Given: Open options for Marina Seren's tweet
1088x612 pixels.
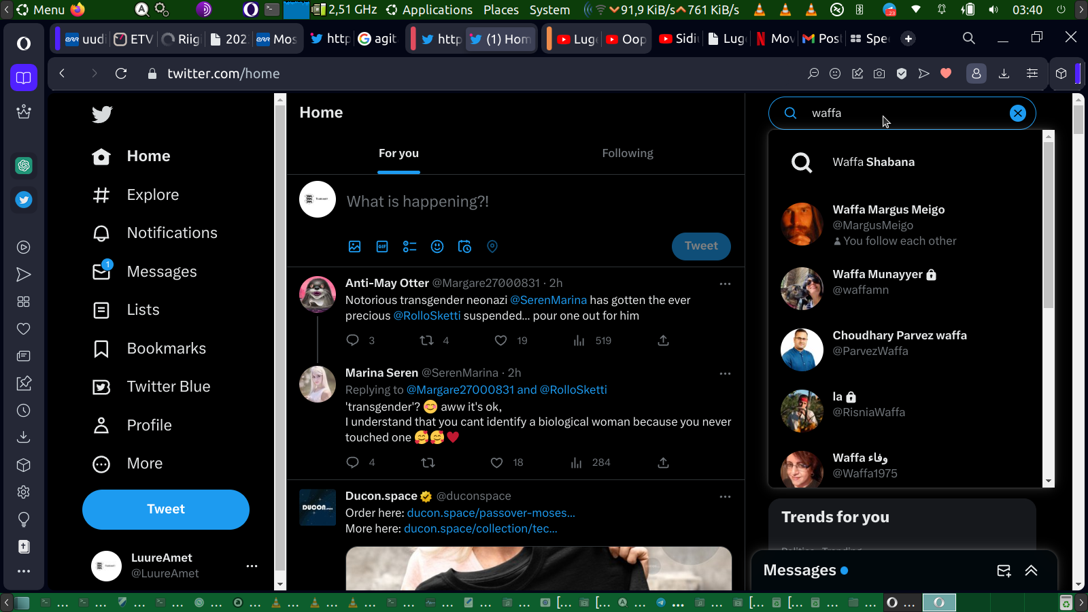Looking at the screenshot, I should (725, 373).
